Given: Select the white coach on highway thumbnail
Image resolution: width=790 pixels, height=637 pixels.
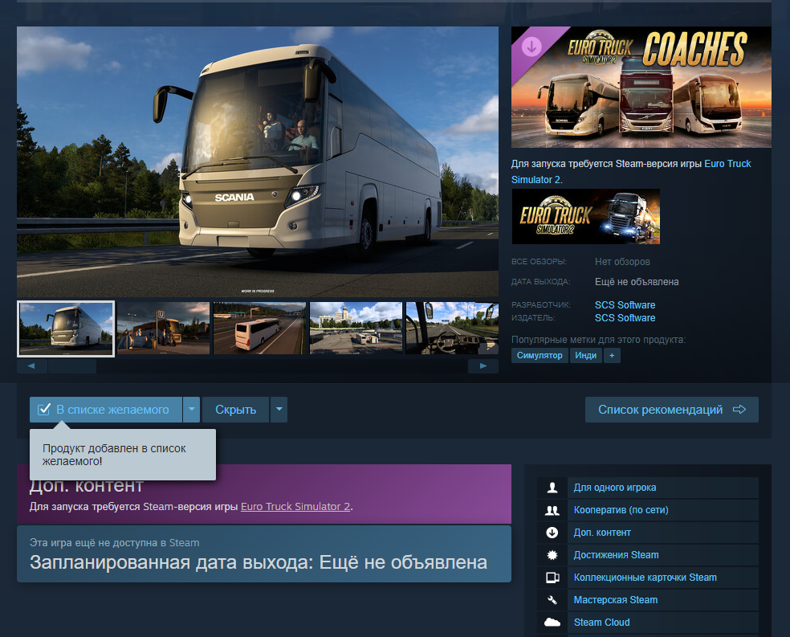Looking at the screenshot, I should (259, 328).
